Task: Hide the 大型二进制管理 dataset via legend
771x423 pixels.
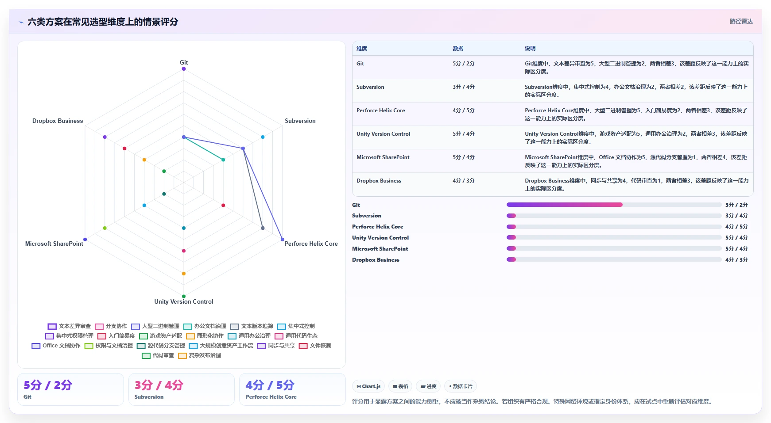Action: [155, 326]
